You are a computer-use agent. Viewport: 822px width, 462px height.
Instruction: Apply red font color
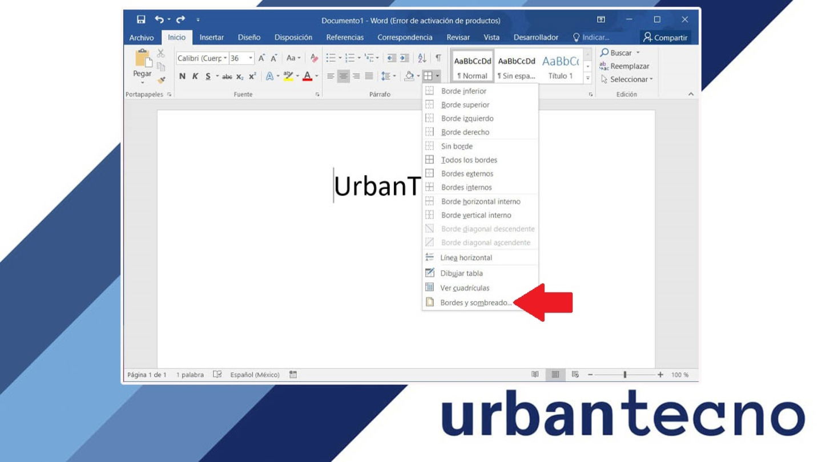[x=308, y=76]
